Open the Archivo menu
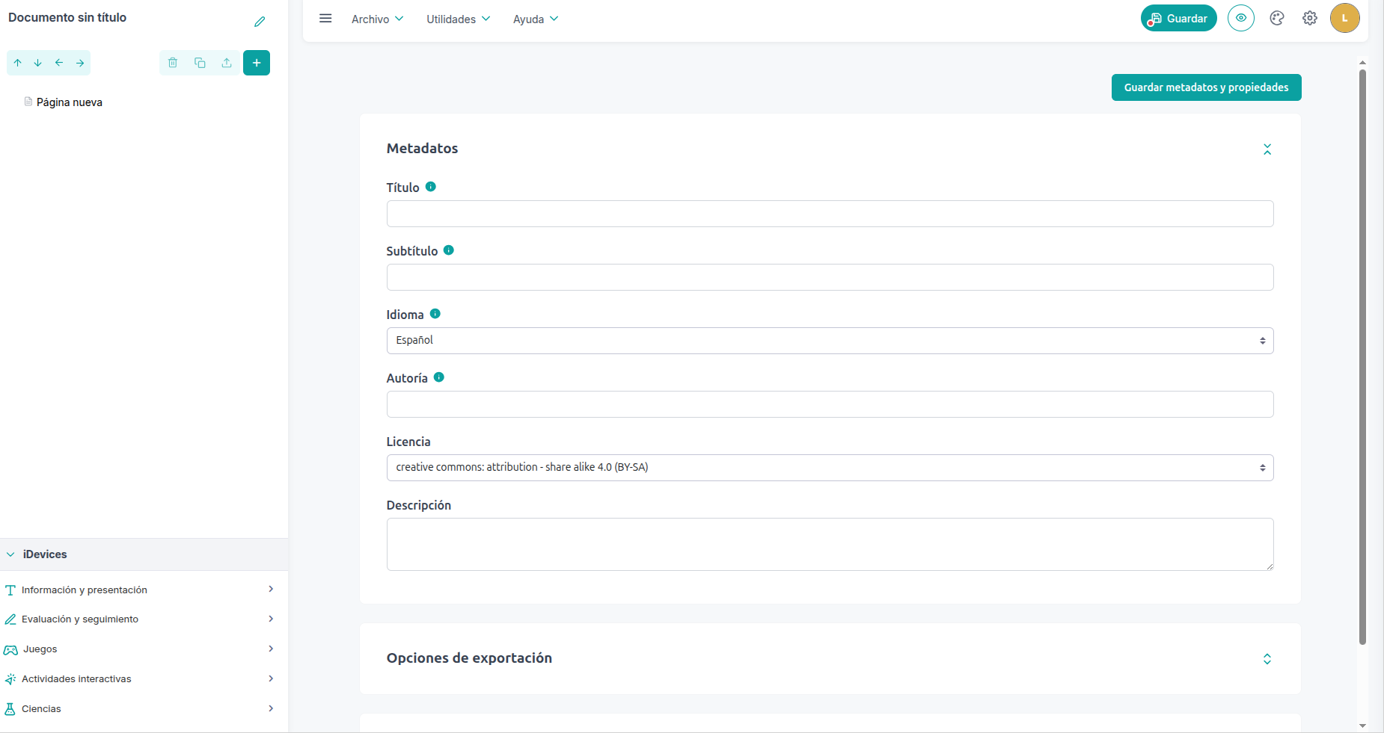Image resolution: width=1384 pixels, height=733 pixels. point(377,19)
